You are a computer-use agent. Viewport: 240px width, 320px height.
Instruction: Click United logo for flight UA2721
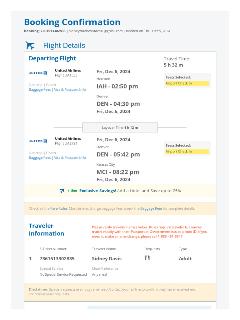click(x=38, y=141)
